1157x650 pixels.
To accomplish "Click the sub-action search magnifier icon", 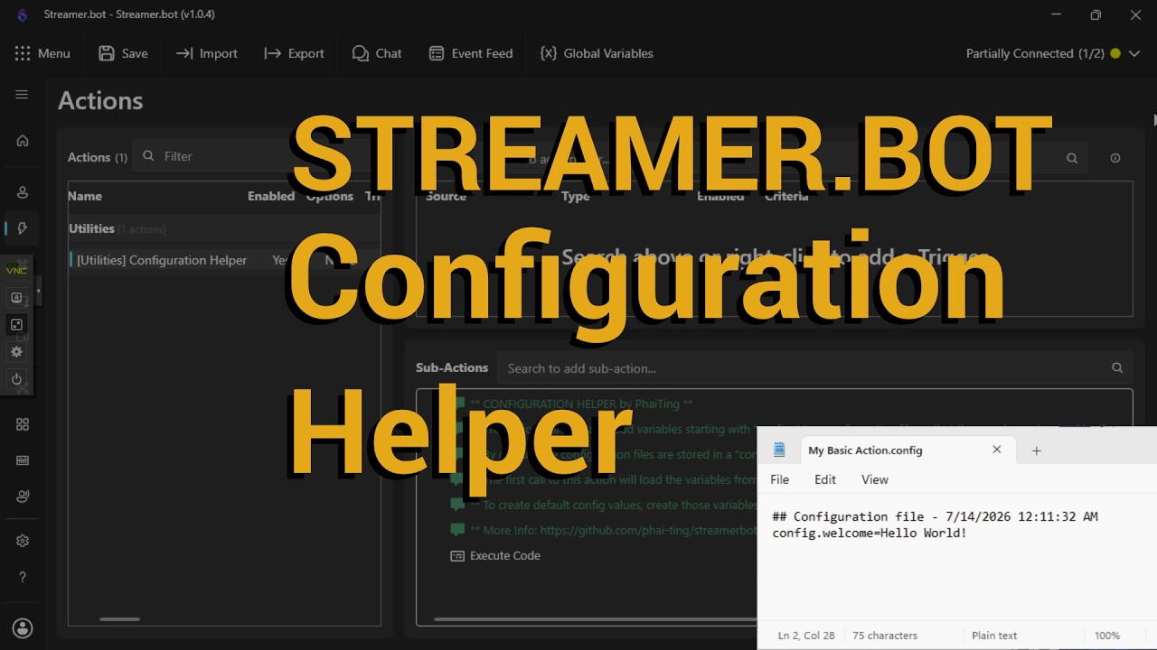I will pyautogui.click(x=1117, y=368).
